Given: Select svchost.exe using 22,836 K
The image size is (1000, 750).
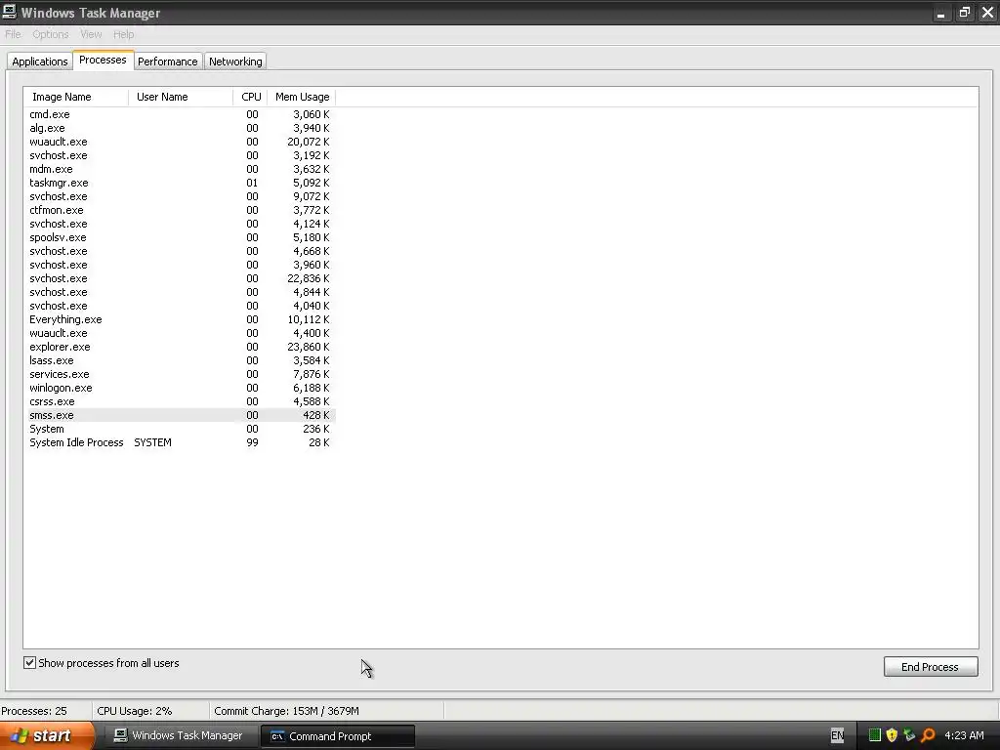Looking at the screenshot, I should [x=180, y=278].
